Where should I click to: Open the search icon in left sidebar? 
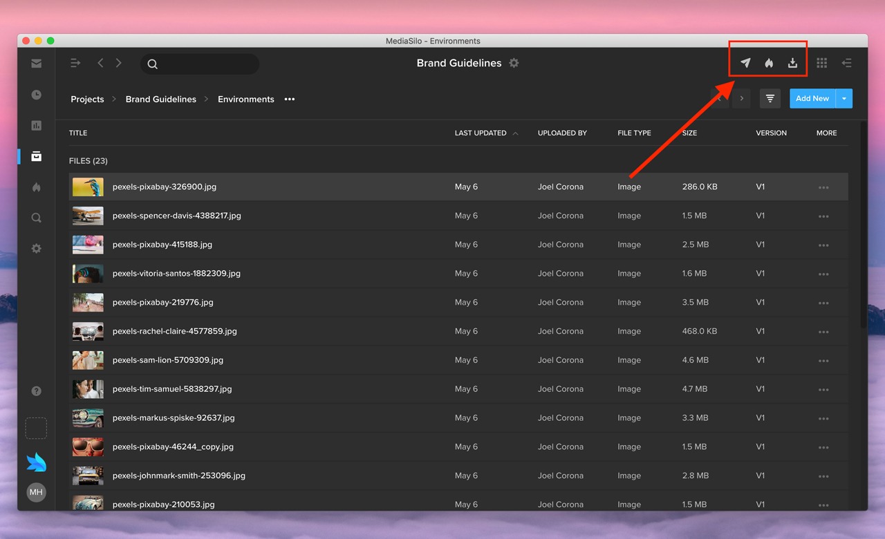coord(36,218)
